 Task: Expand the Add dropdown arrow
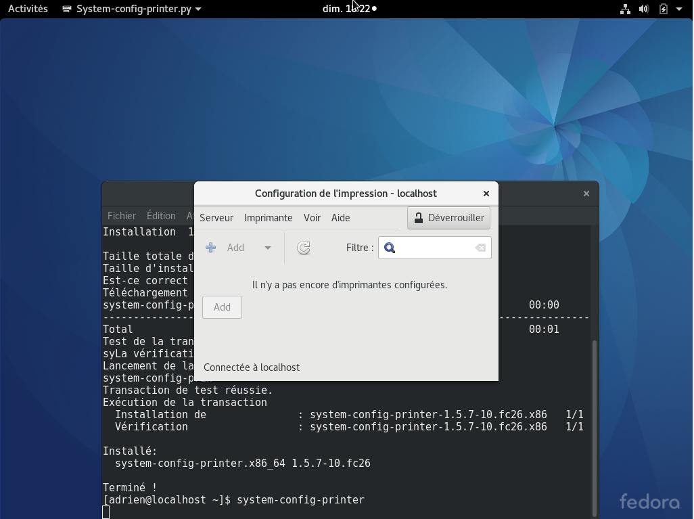coord(267,248)
